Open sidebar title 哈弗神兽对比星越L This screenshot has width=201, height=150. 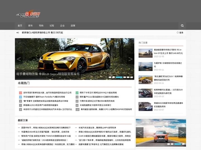pyautogui.click(x=168, y=91)
